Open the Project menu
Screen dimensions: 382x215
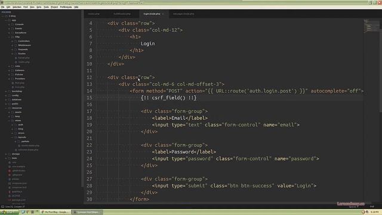click(x=54, y=7)
